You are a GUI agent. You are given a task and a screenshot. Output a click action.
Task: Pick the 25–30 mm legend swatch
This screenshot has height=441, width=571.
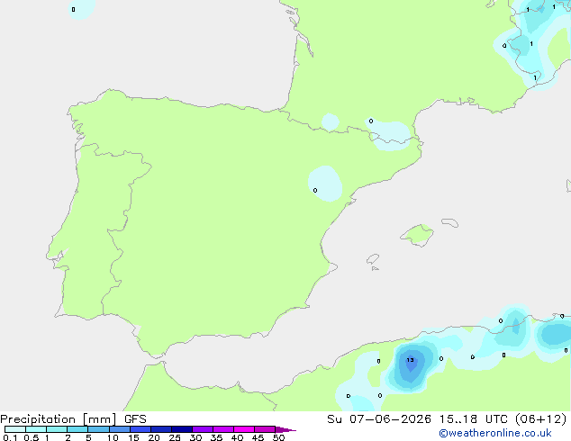click(x=182, y=429)
